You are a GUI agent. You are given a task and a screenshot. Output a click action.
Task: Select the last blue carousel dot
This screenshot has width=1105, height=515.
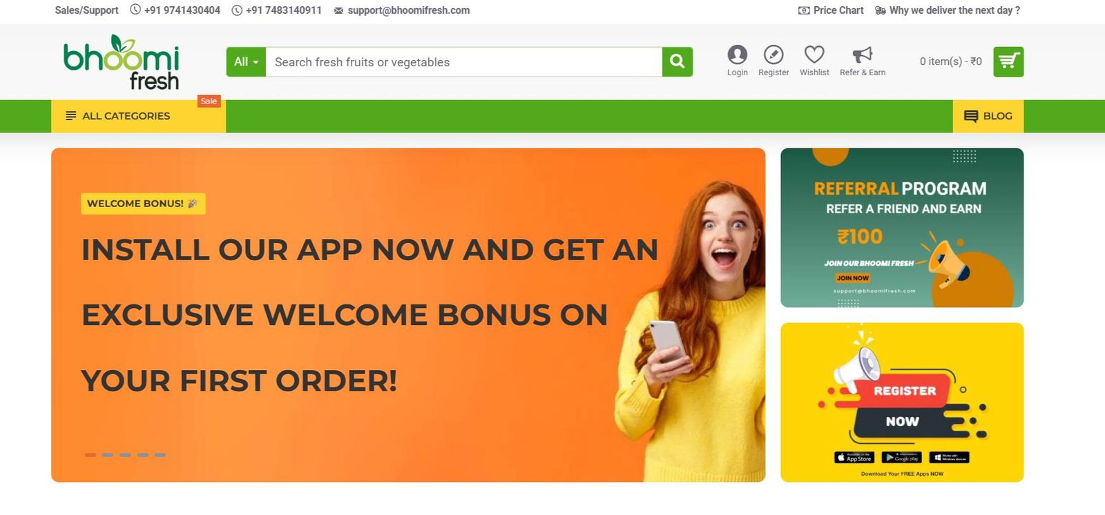pos(160,455)
